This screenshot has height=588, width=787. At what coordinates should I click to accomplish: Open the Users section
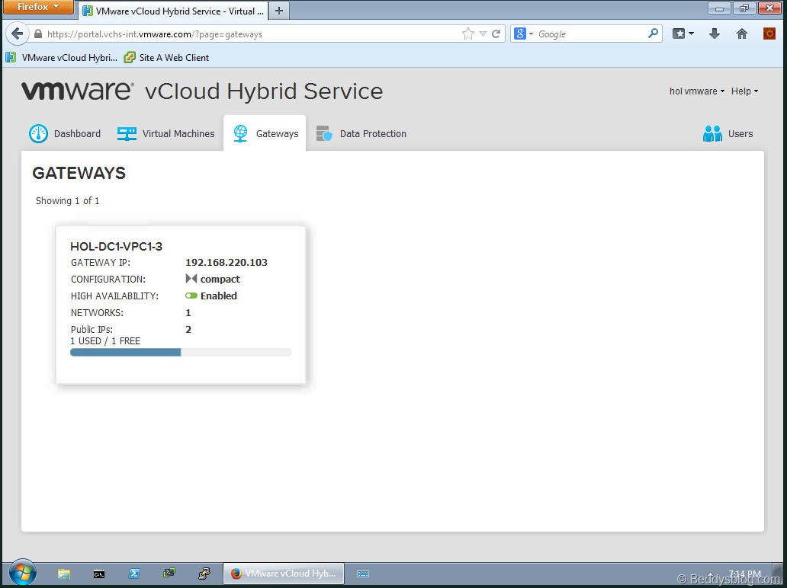pos(728,133)
